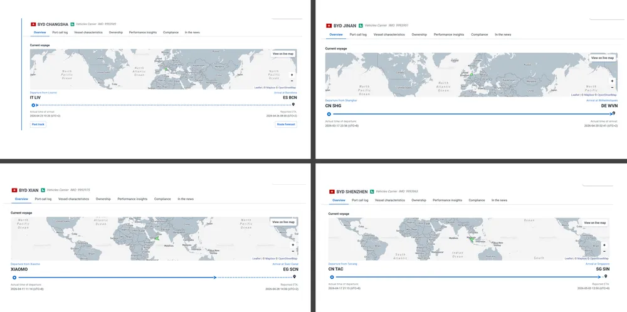Viewport: 627px width, 312px height.
Task: Click green vessel marker on BYD SHENZHEN map
Action: tap(472, 239)
